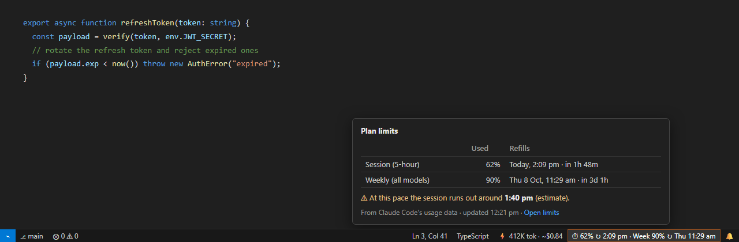
Task: Click the "expired" string literal
Action: click(252, 64)
